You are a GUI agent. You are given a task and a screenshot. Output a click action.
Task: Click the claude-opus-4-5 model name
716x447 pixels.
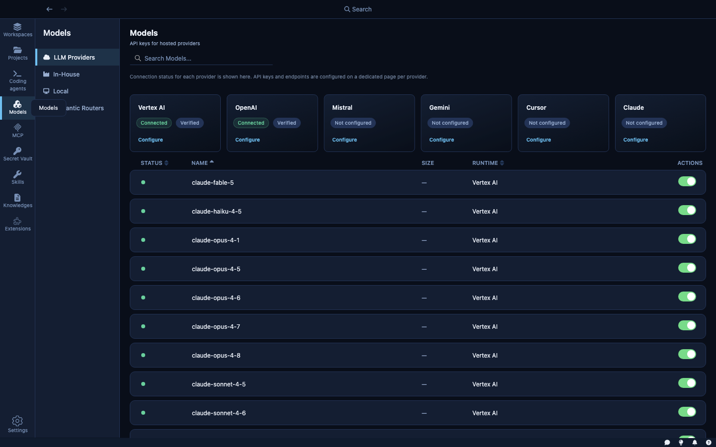[x=216, y=269]
